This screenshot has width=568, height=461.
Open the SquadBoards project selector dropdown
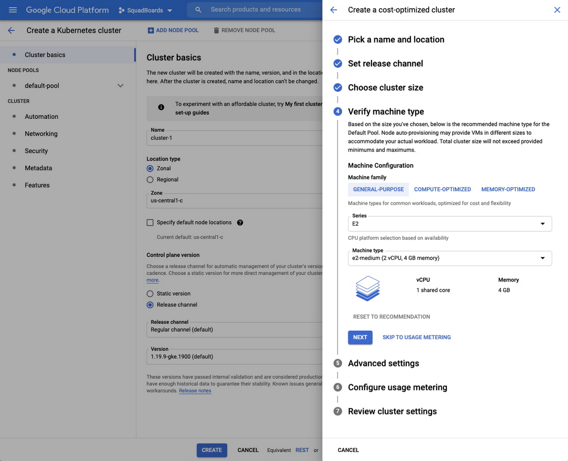click(x=145, y=10)
